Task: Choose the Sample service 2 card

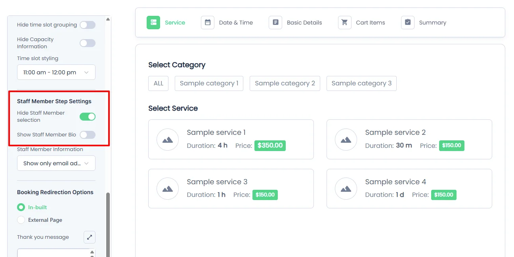Action: tap(409, 140)
